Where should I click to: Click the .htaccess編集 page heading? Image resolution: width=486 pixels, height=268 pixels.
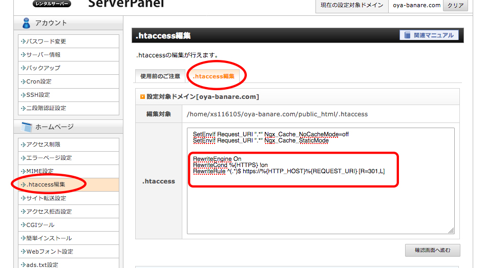click(163, 36)
